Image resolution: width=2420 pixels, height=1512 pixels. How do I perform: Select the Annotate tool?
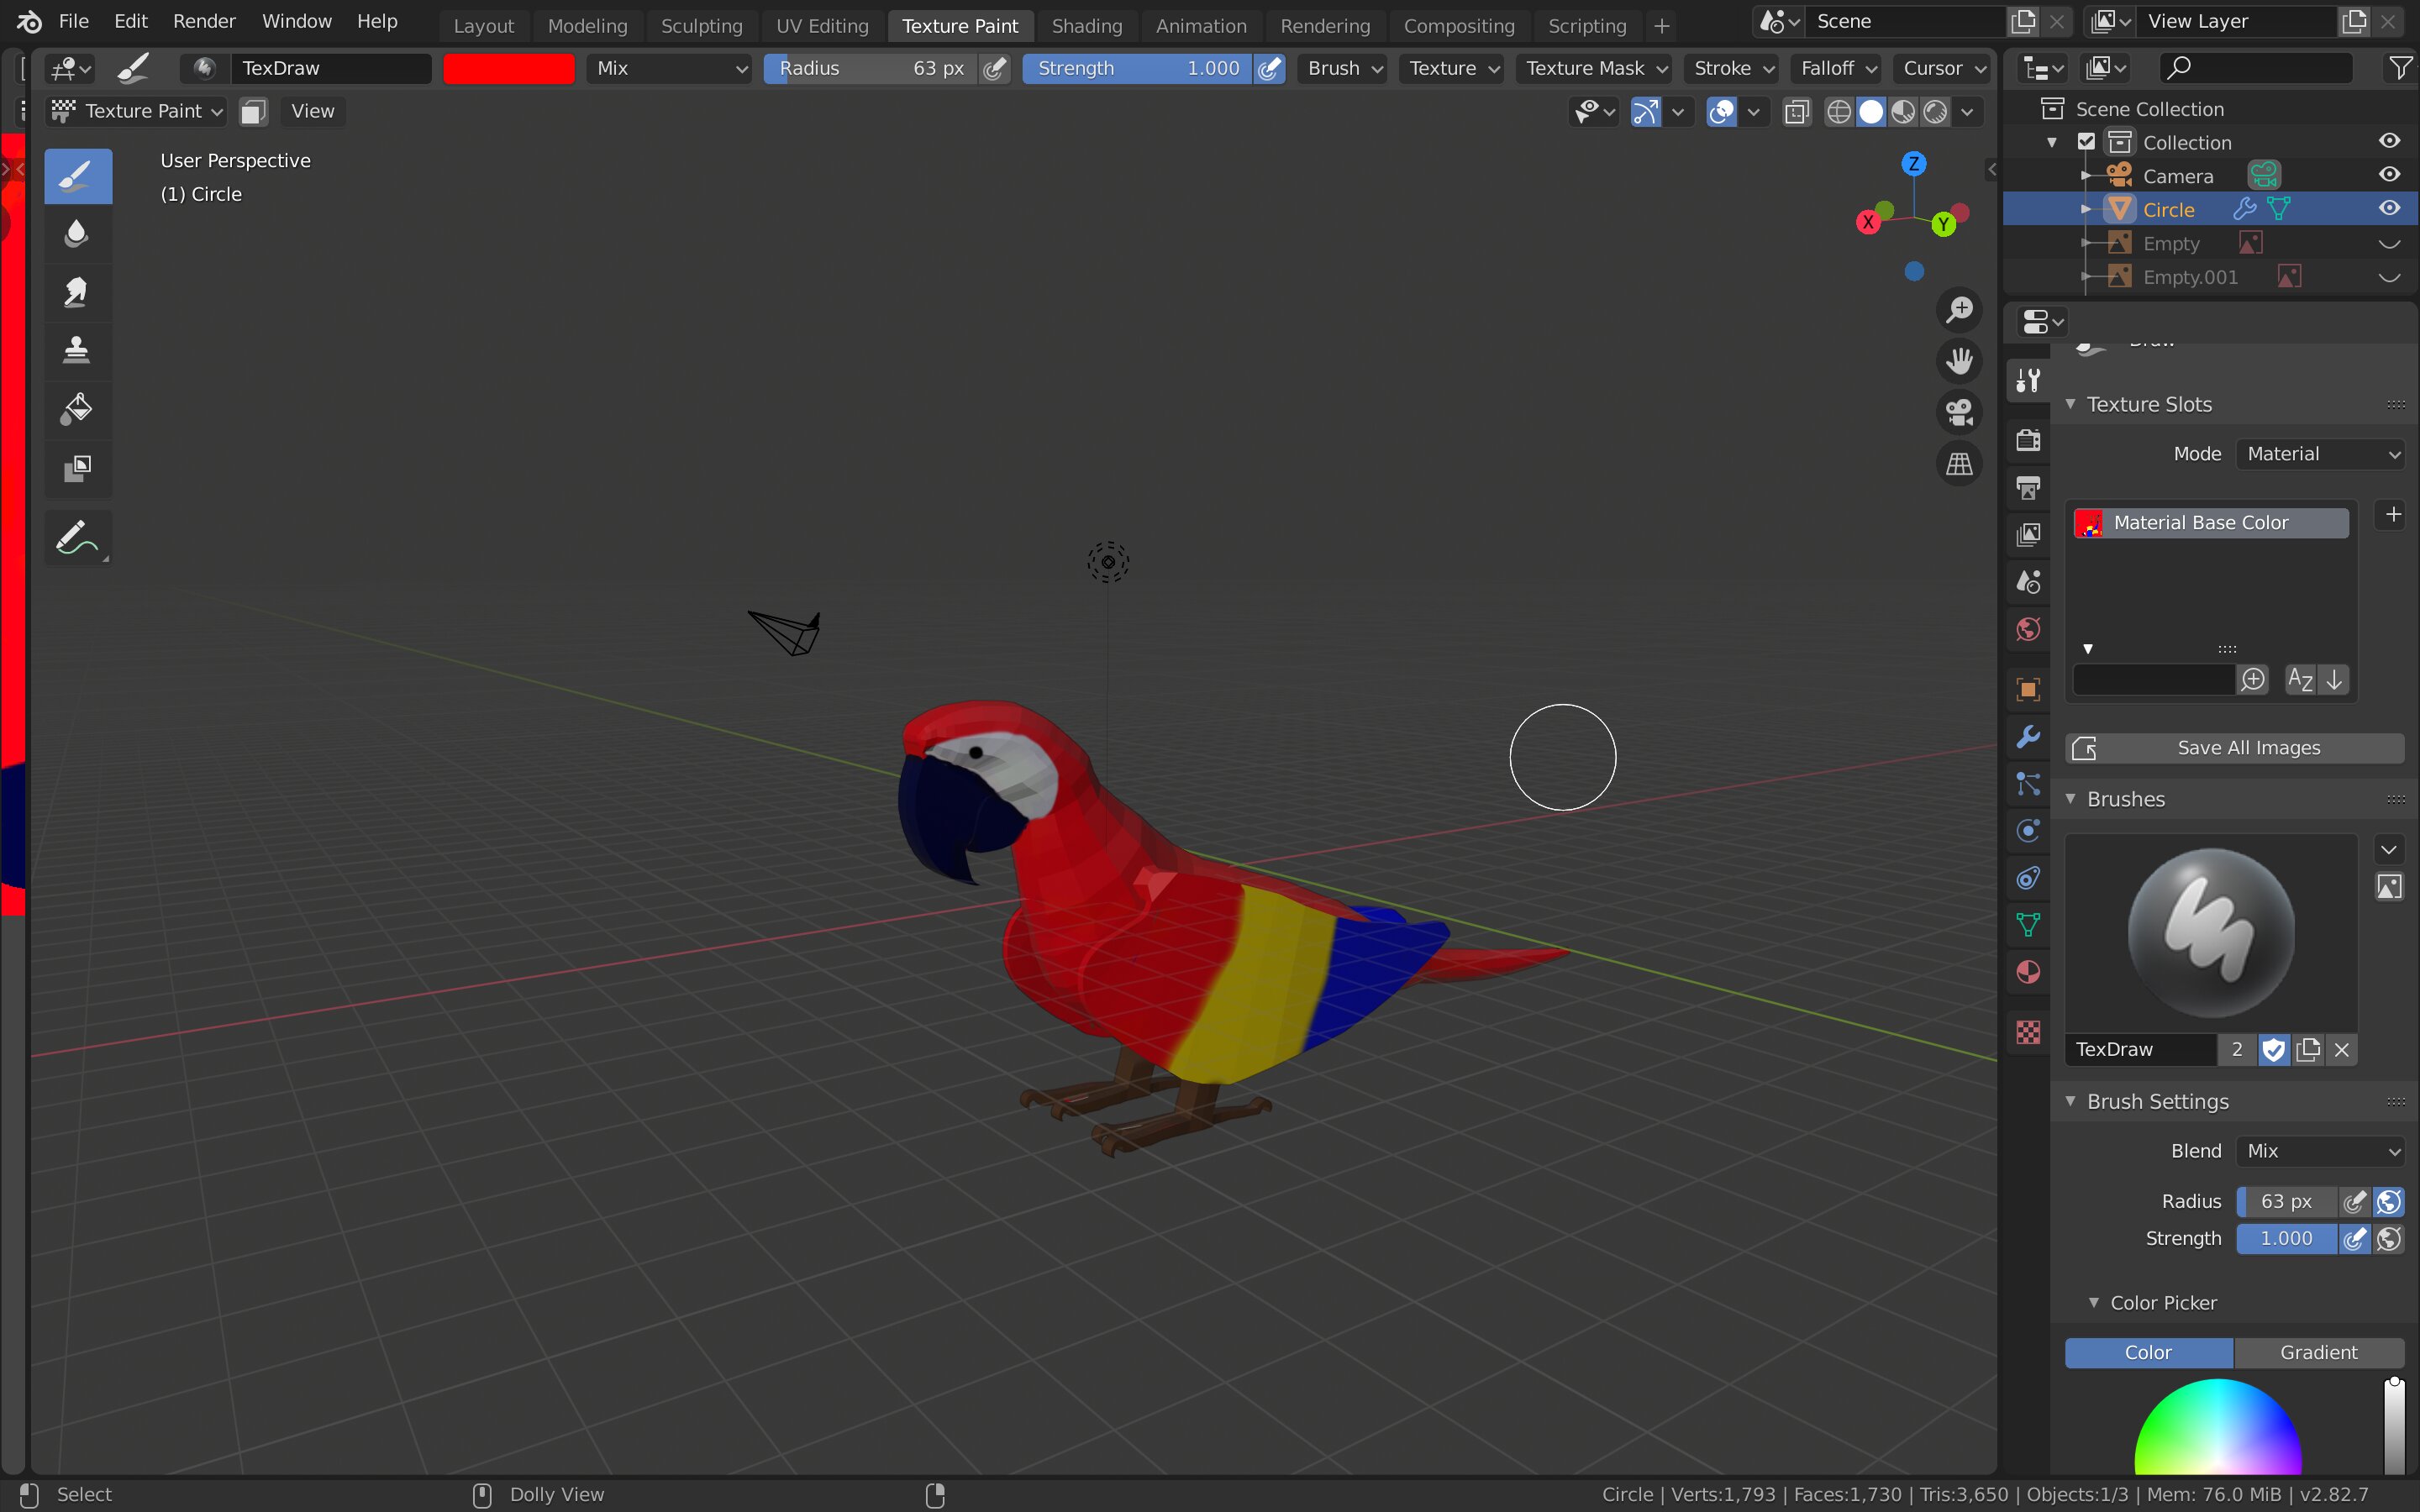point(77,538)
